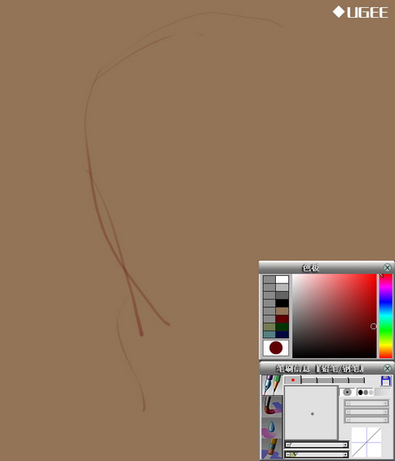Pick the dark red palette swatch
Viewport: 395px width, 461px height.
click(282, 319)
